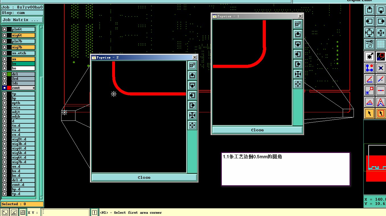Select the red-blue squares area tool
This screenshot has height=216, width=386.
click(381, 57)
